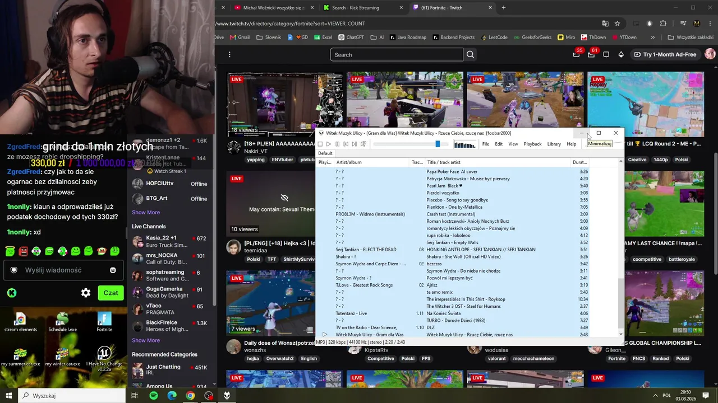This screenshot has height=403, width=718.
Task: Open the Fortnite desktop shortcut
Action: pyautogui.click(x=104, y=322)
